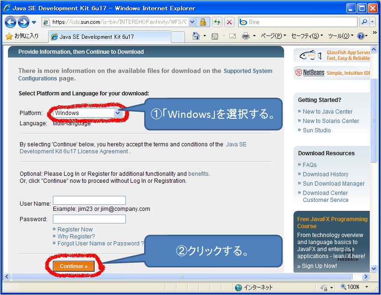Click the magnifier search button
Viewport: 381px width, 295px height.
(x=364, y=22)
